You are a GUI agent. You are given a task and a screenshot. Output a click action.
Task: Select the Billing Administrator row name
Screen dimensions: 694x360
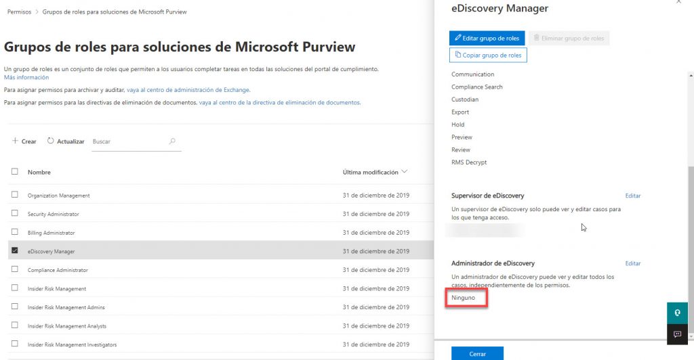[52, 233]
